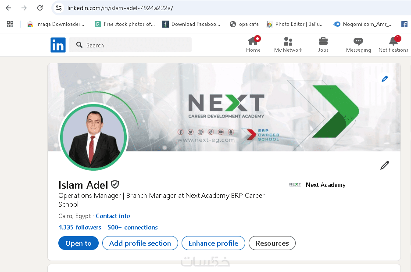Viewport: 411px width, 272px height.
Task: Open the Notifications tab
Action: (x=393, y=45)
